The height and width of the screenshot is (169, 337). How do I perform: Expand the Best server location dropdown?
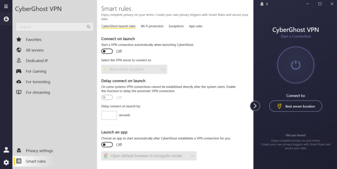coord(134,69)
